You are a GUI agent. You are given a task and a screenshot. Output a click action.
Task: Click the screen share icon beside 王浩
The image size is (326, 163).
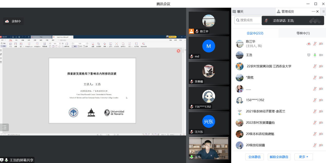[309, 55]
